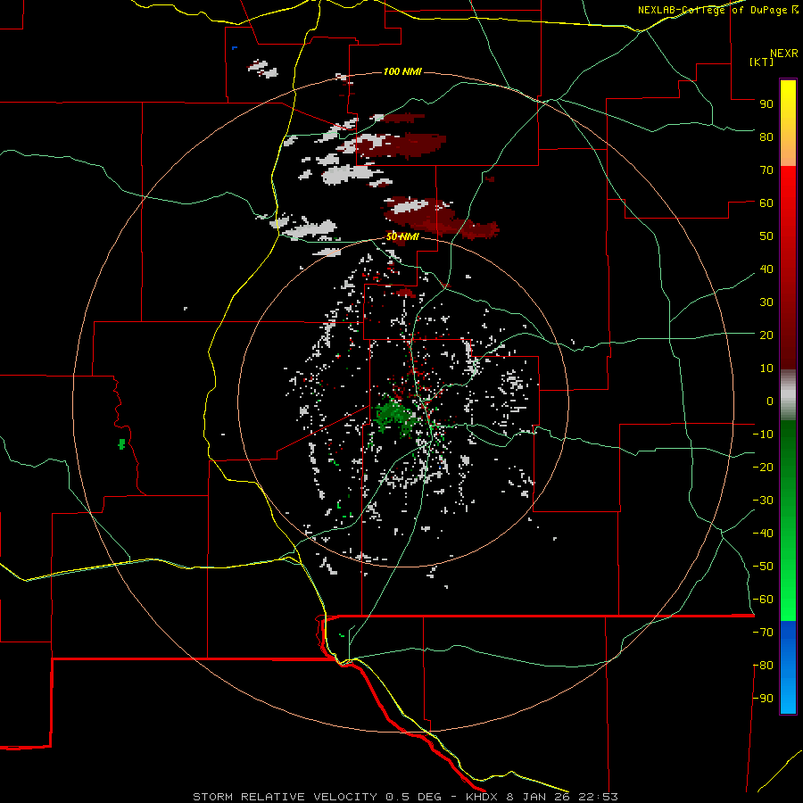Pick the yellow segment atop the color bar
This screenshot has width=803, height=803.
tap(788, 123)
